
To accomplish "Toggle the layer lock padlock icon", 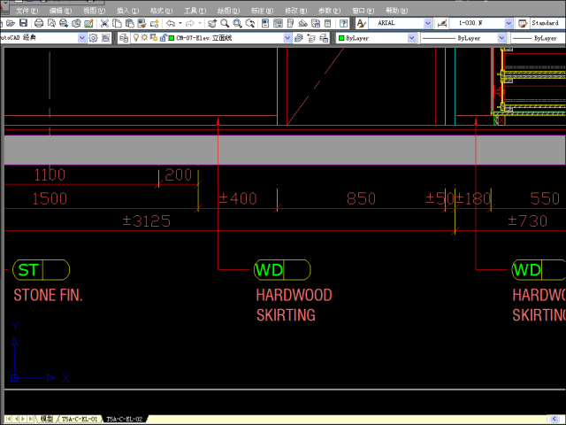I will (163, 37).
